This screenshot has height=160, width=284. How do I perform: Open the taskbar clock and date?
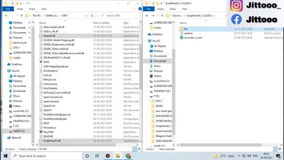click(x=266, y=156)
